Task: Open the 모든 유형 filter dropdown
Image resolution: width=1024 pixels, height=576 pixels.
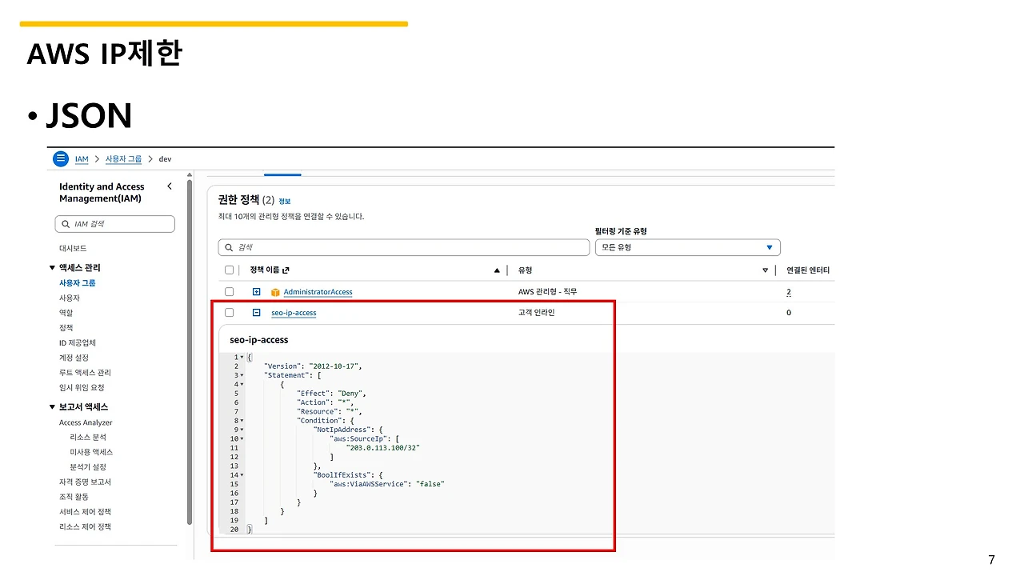Action: pyautogui.click(x=688, y=248)
